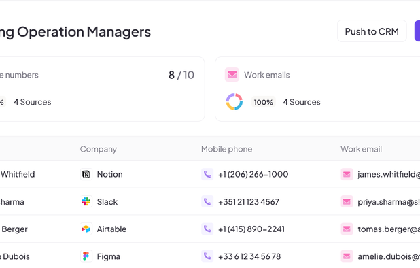Image resolution: width=420 pixels, height=268 pixels.
Task: Click phone number +1 (415) 890-2241
Action: pos(251,229)
